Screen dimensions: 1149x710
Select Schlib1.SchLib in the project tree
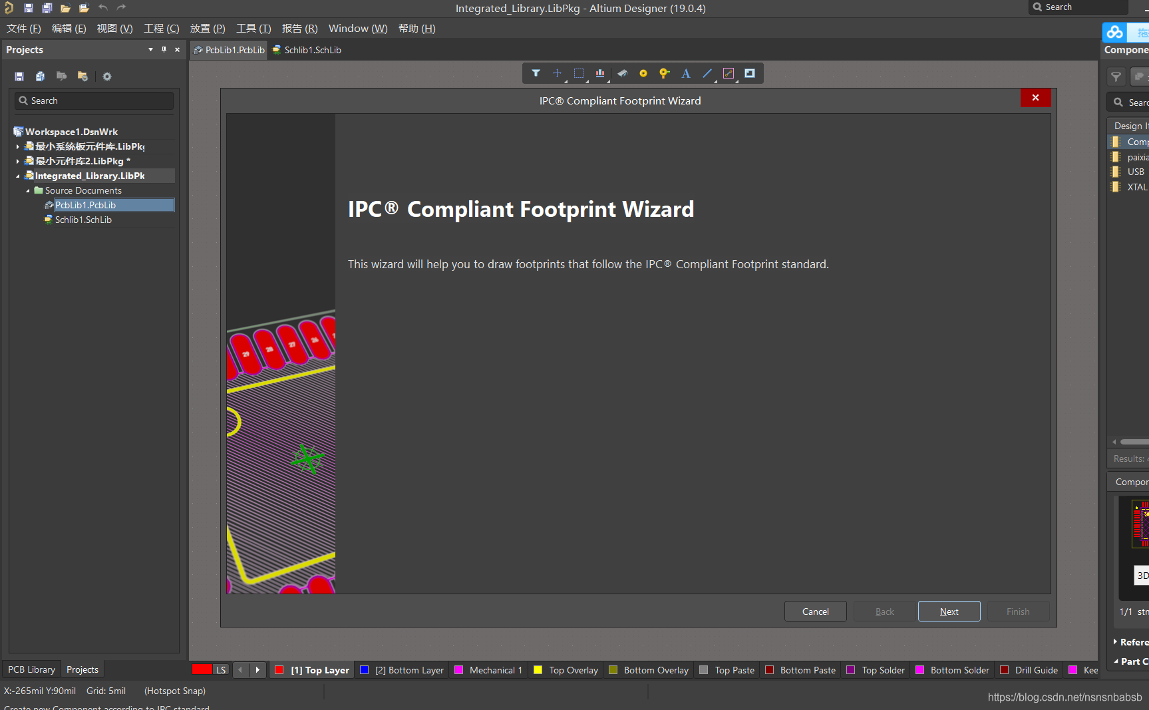tap(83, 220)
